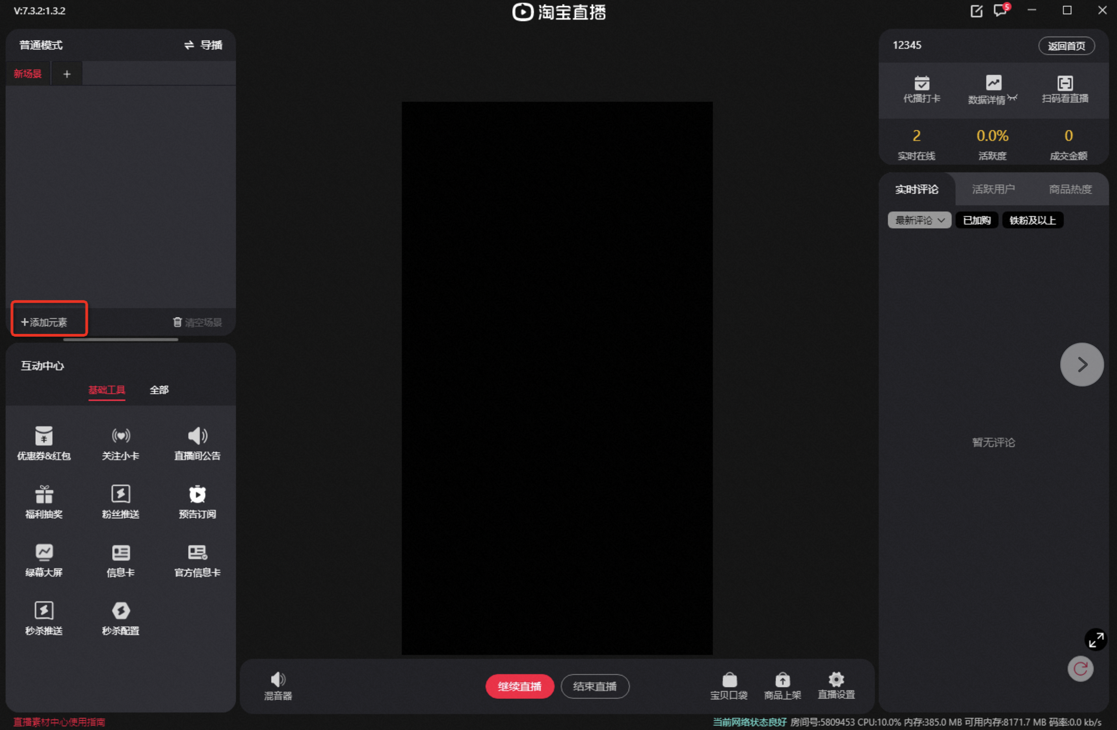Open the 混音器 audio mixer

tap(278, 686)
